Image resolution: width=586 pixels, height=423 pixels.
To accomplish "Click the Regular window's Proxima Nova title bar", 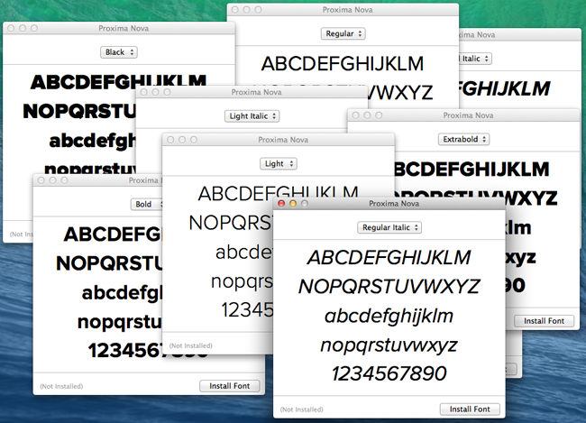I will pyautogui.click(x=343, y=9).
